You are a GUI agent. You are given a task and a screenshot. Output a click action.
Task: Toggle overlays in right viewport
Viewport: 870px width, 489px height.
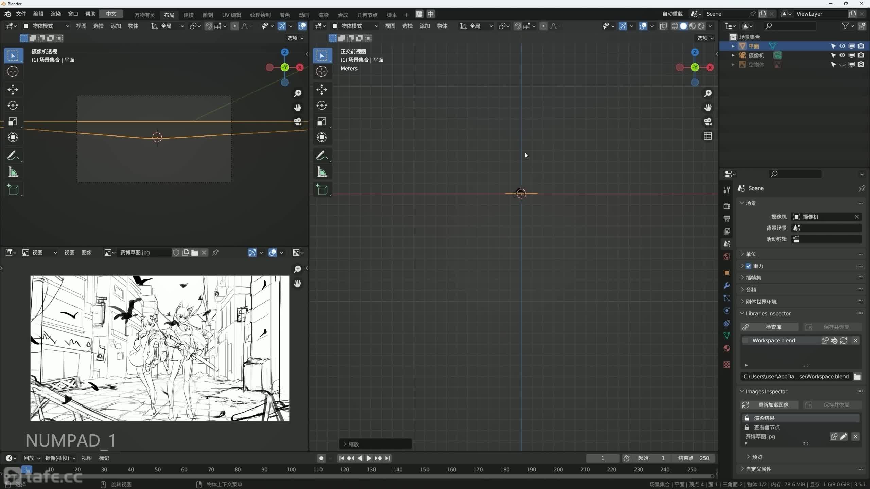[x=643, y=26]
